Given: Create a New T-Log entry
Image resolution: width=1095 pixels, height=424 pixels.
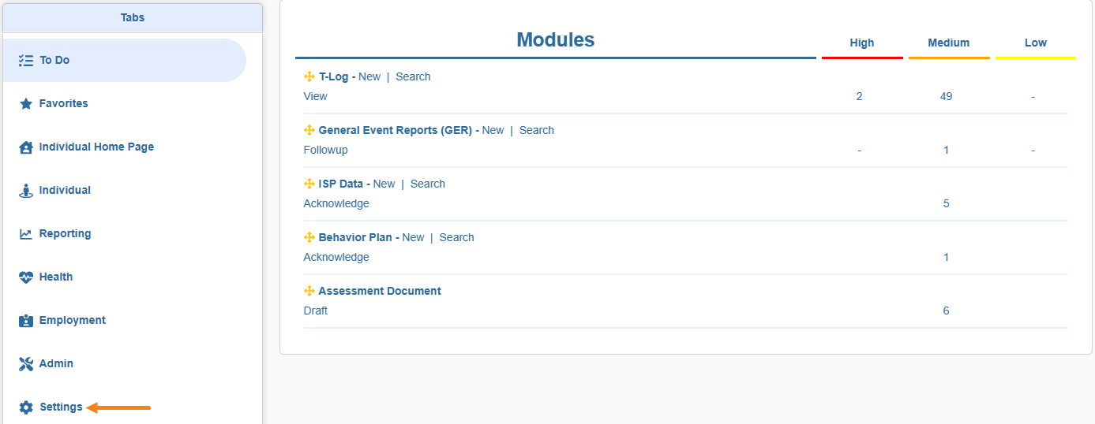Looking at the screenshot, I should (x=369, y=76).
